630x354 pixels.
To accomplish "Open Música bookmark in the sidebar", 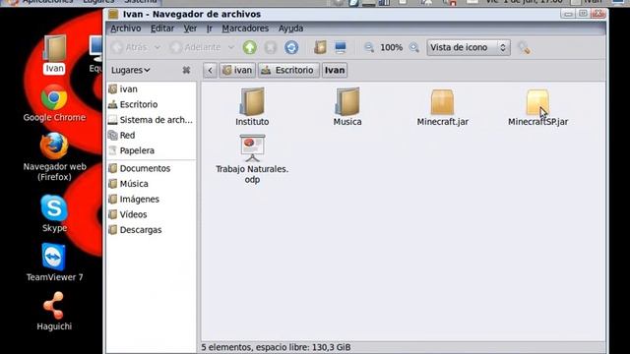I will (152, 184).
